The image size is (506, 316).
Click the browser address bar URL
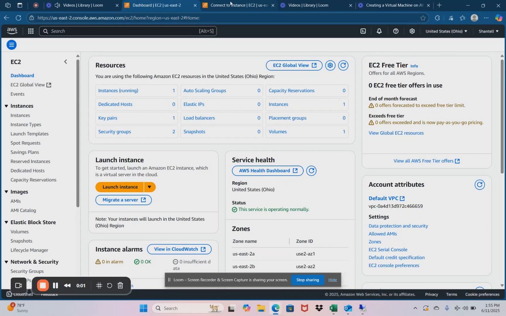coord(119,18)
